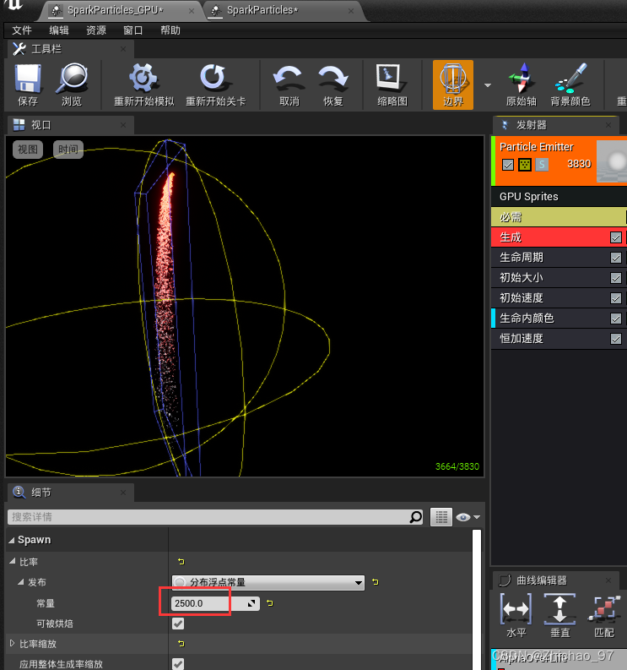Toggle the 生命周期 module checkbox
Screen dimensions: 627x670
(615, 258)
